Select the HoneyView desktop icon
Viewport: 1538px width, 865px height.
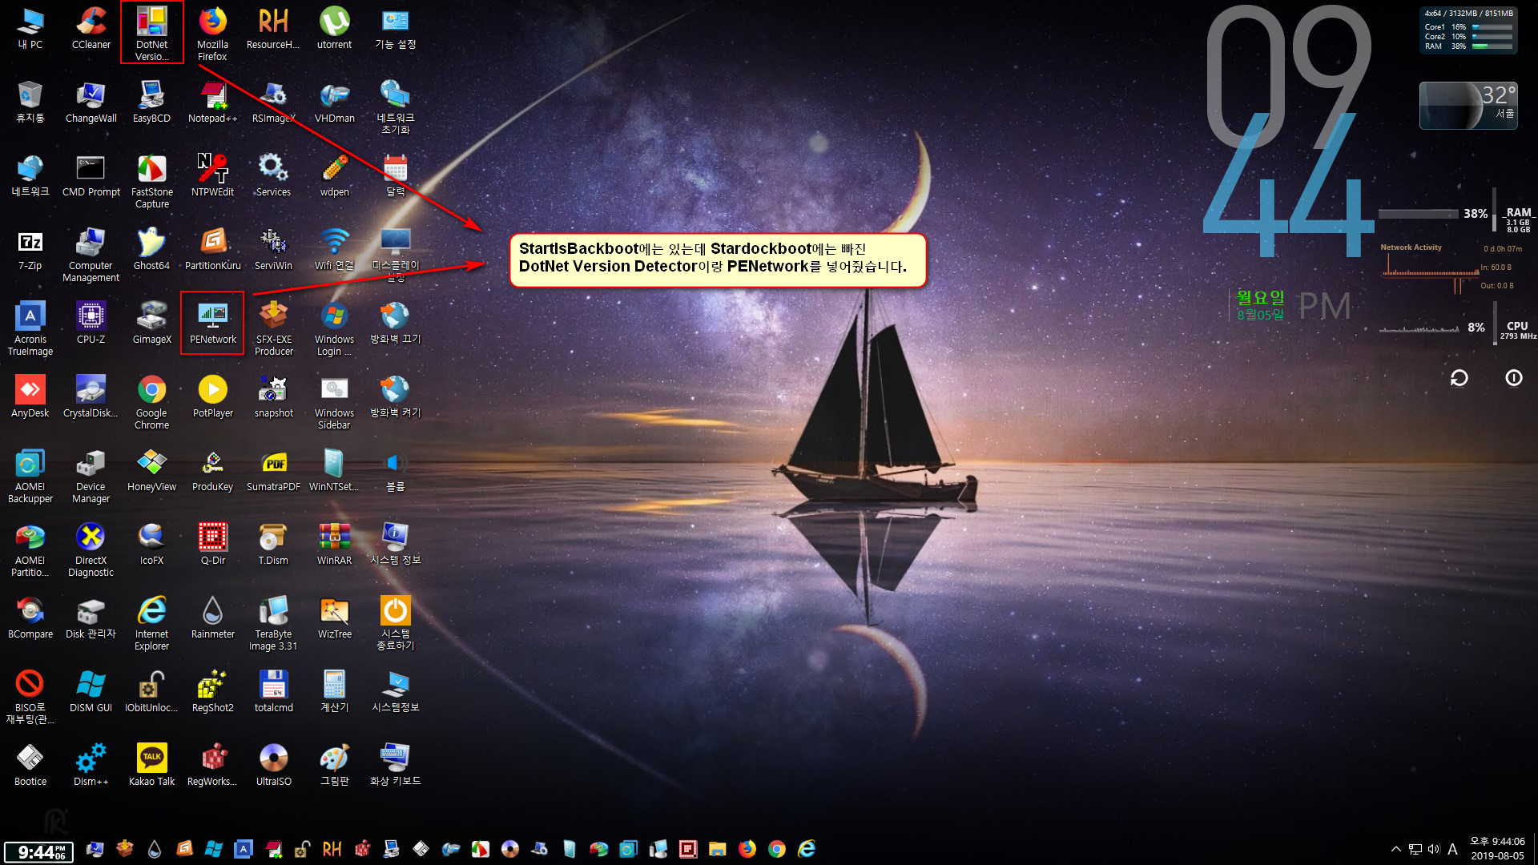click(x=151, y=470)
